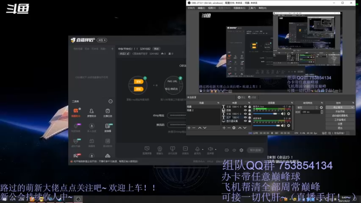Add a new scene in OBS scenes dock
The width and height of the screenshot is (361, 203).
point(189,128)
